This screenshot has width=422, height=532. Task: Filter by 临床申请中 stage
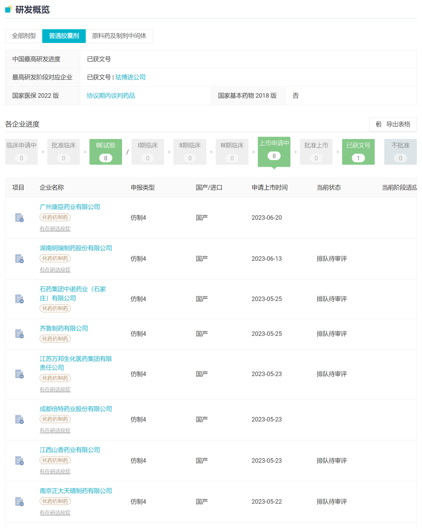coord(21,152)
